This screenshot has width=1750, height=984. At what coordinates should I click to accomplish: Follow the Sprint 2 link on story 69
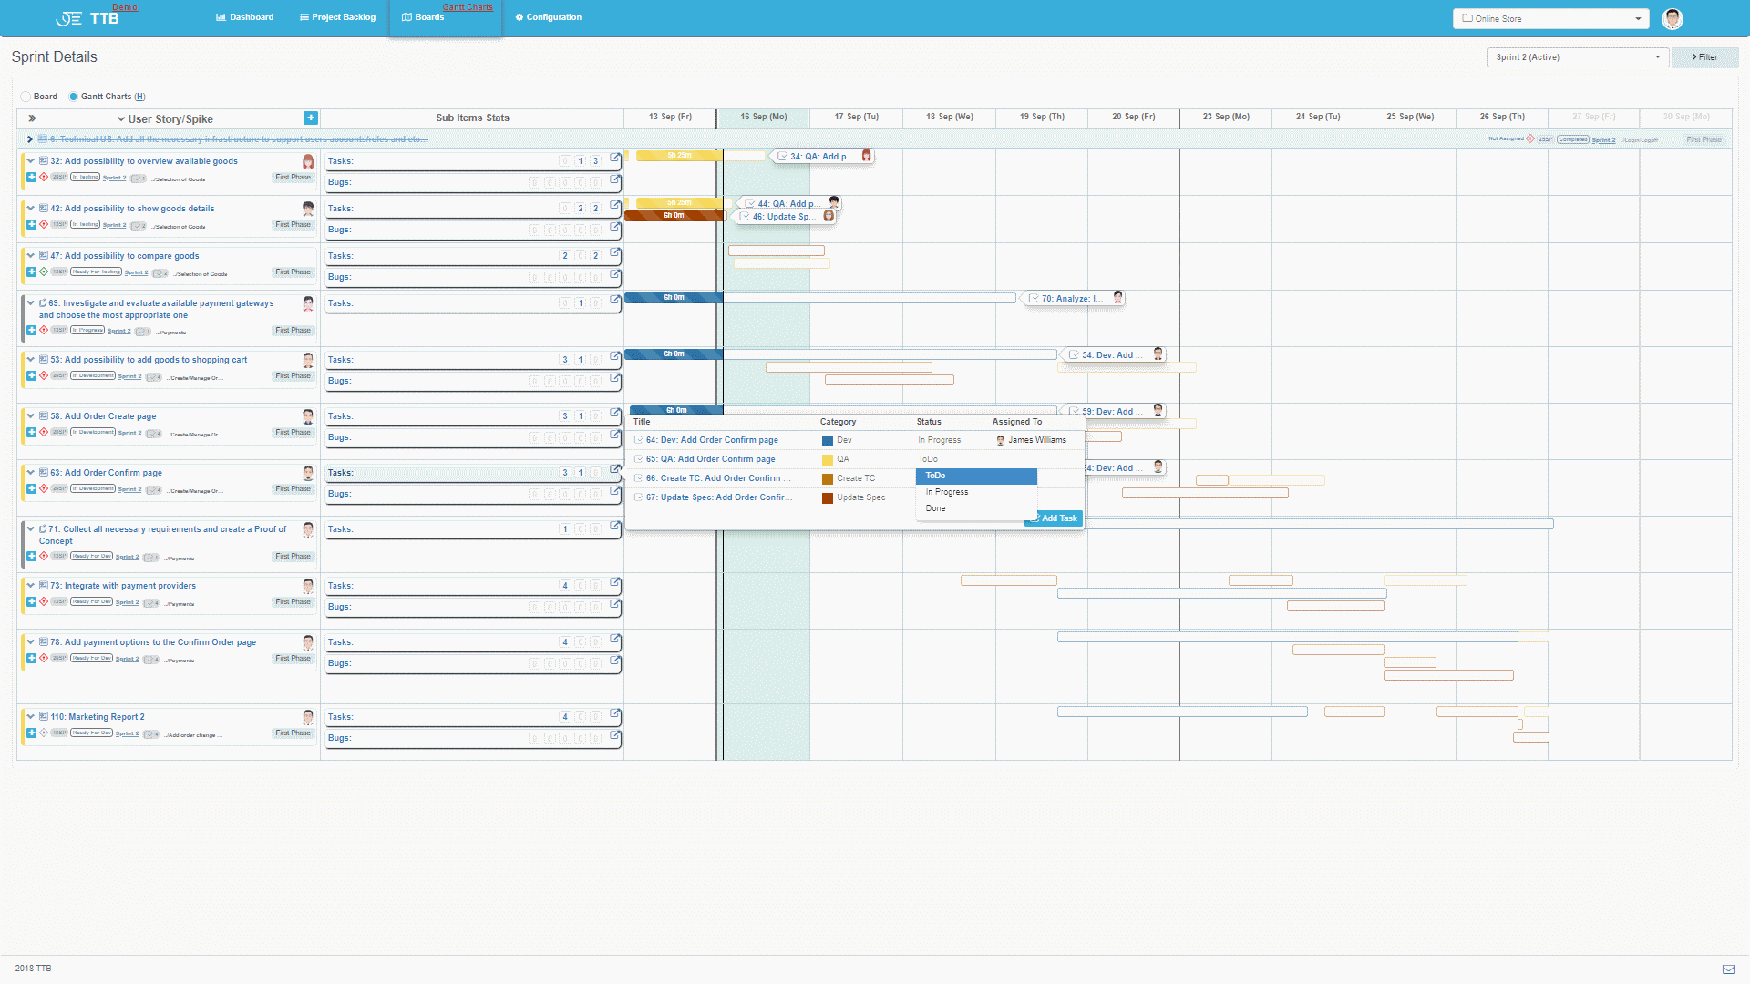click(x=118, y=331)
